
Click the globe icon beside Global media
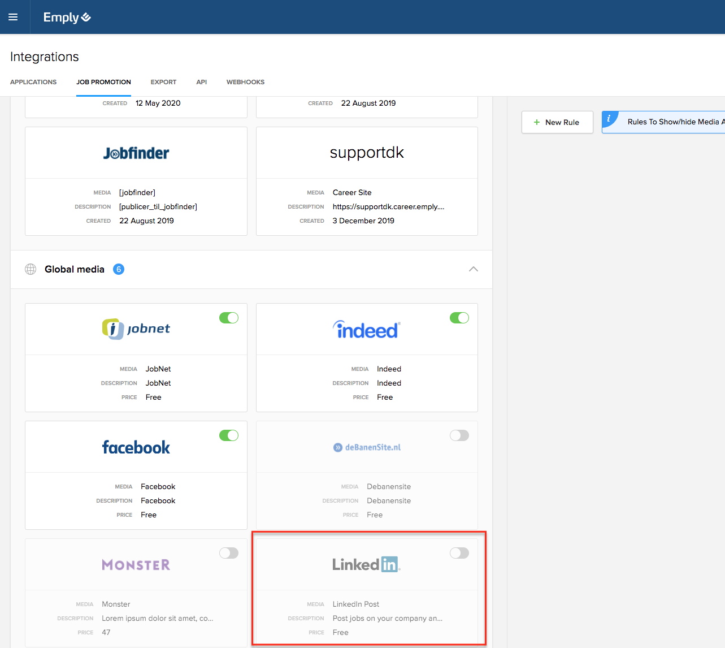click(31, 269)
